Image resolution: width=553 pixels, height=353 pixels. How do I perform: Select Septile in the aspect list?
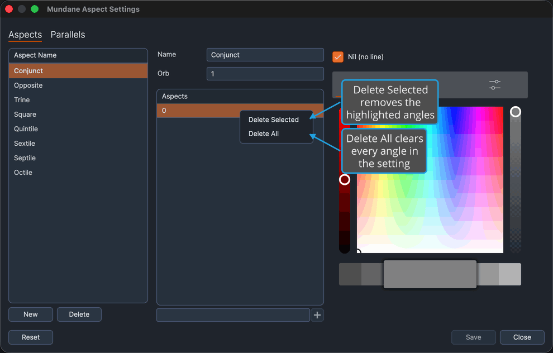coord(78,158)
